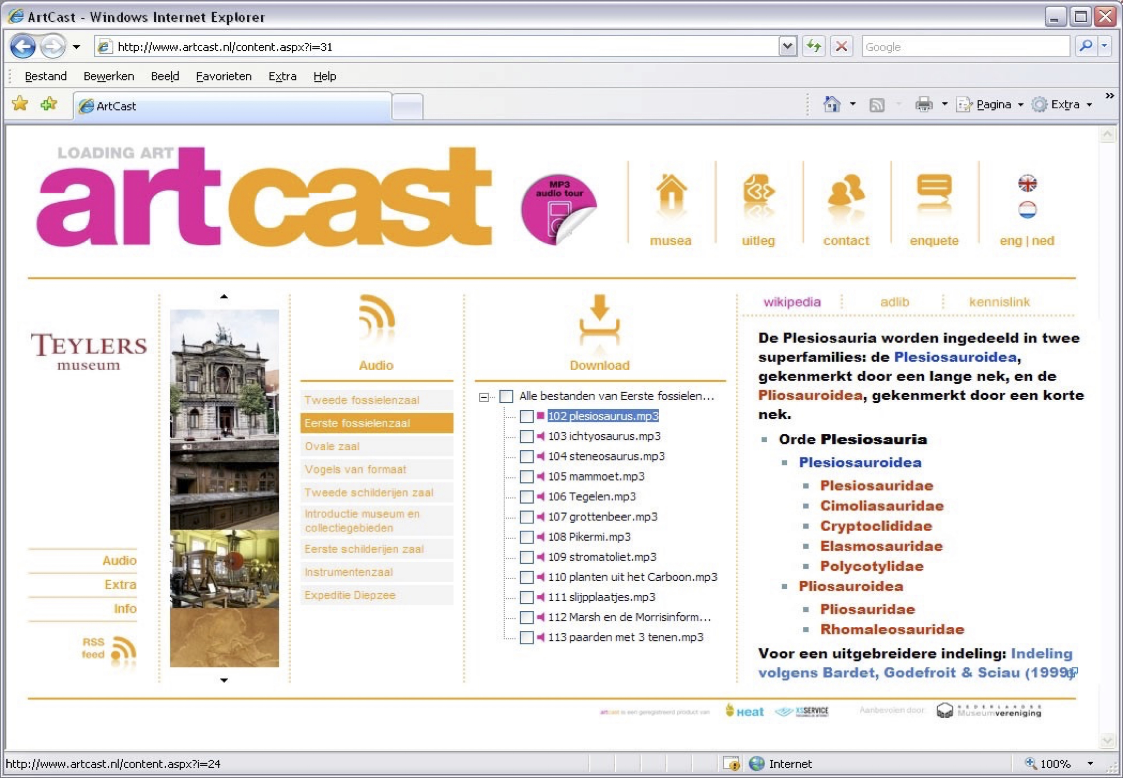The width and height of the screenshot is (1123, 778).
Task: Collapse the Alle bestanden tree node
Action: point(483,397)
